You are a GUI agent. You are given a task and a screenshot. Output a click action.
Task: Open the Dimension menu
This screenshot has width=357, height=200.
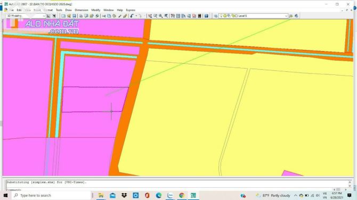(82, 10)
